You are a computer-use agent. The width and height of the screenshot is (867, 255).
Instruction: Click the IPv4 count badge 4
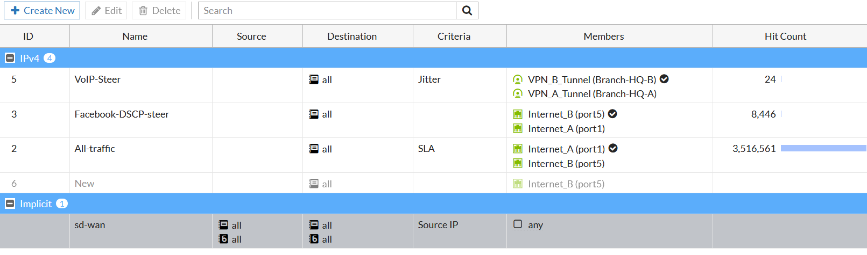50,58
